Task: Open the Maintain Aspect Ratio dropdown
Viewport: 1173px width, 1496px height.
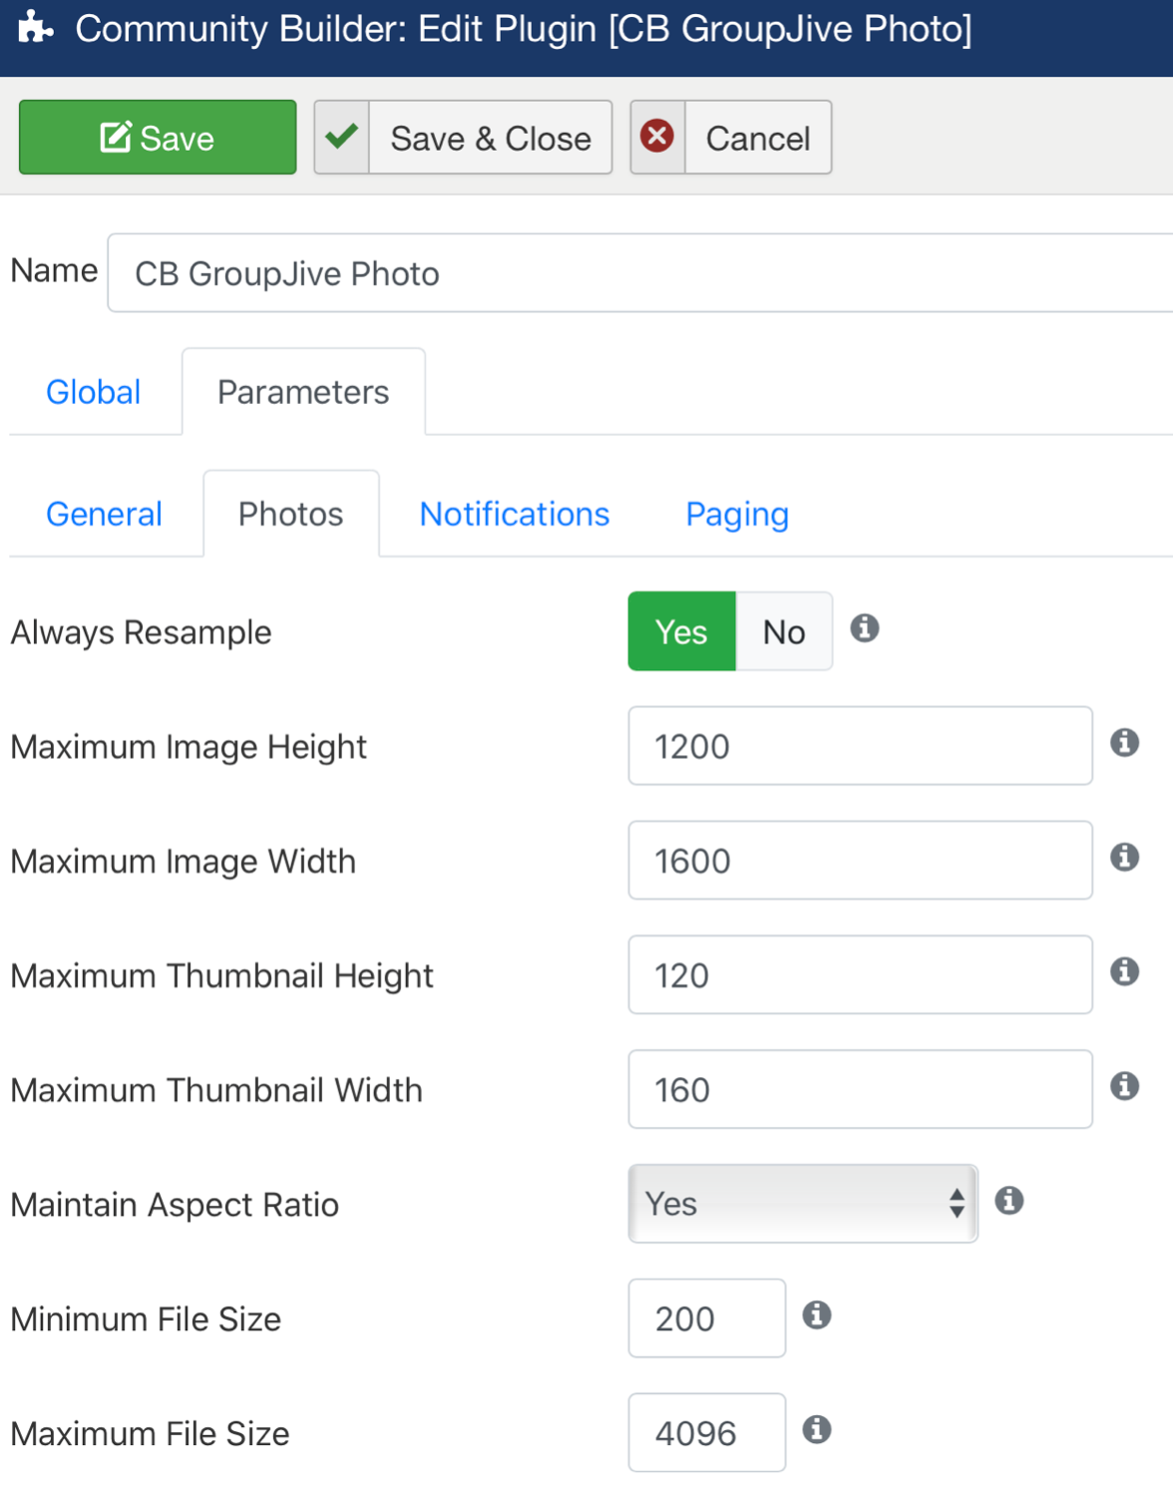Action: point(803,1204)
